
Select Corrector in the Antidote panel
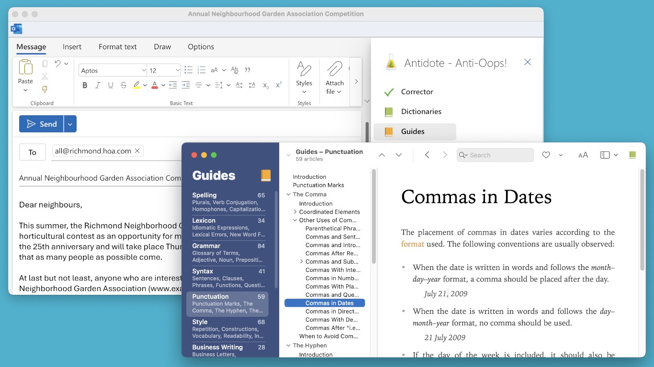click(x=415, y=92)
